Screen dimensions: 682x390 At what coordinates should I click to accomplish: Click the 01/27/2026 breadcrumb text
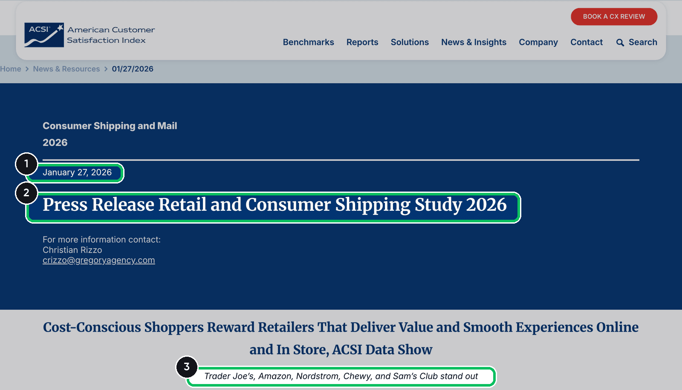pos(133,69)
